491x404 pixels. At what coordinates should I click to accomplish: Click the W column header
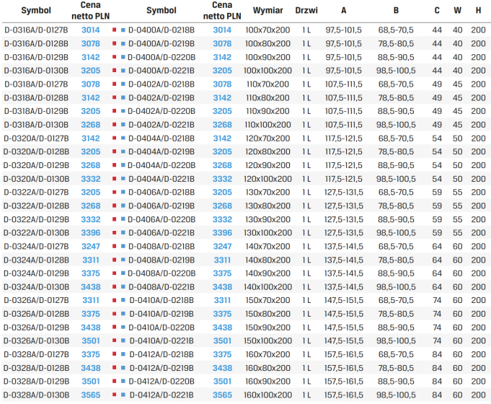tap(458, 10)
